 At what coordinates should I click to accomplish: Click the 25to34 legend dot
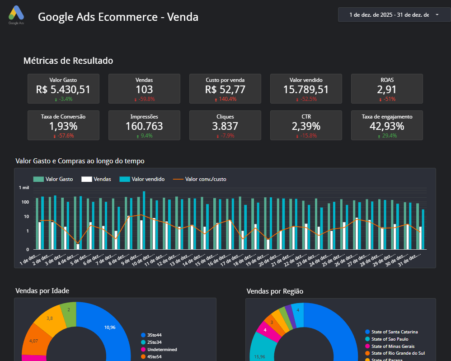click(143, 342)
